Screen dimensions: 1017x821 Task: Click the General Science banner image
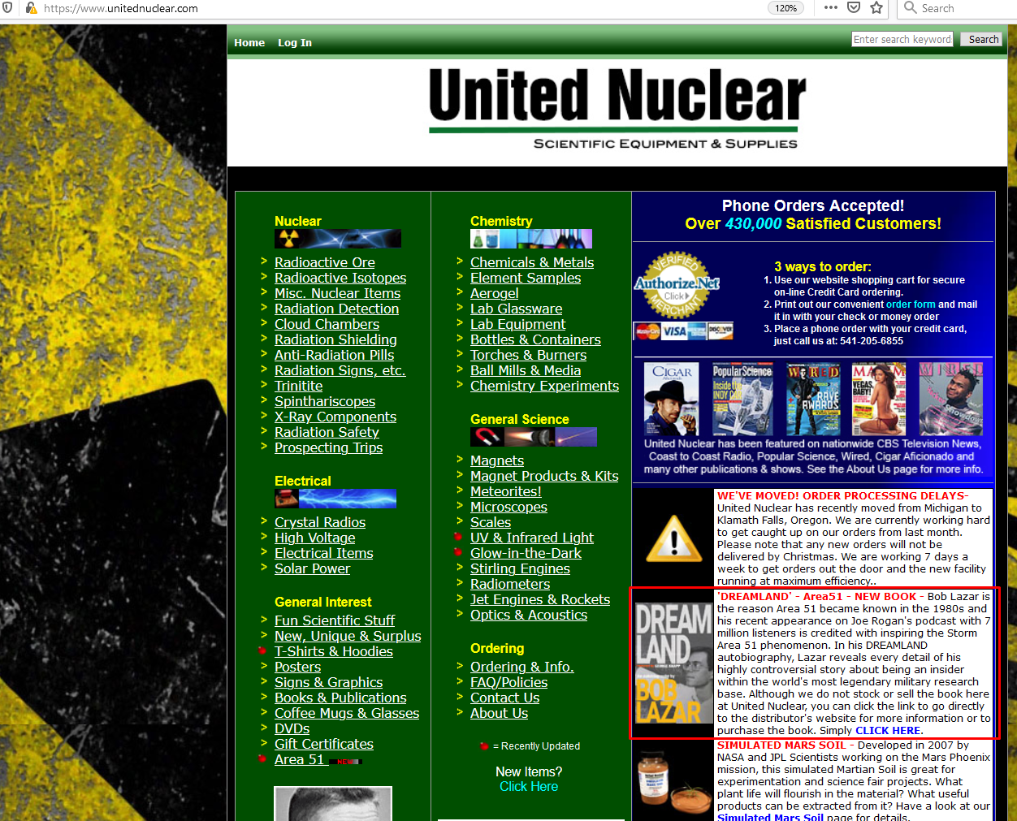[534, 437]
